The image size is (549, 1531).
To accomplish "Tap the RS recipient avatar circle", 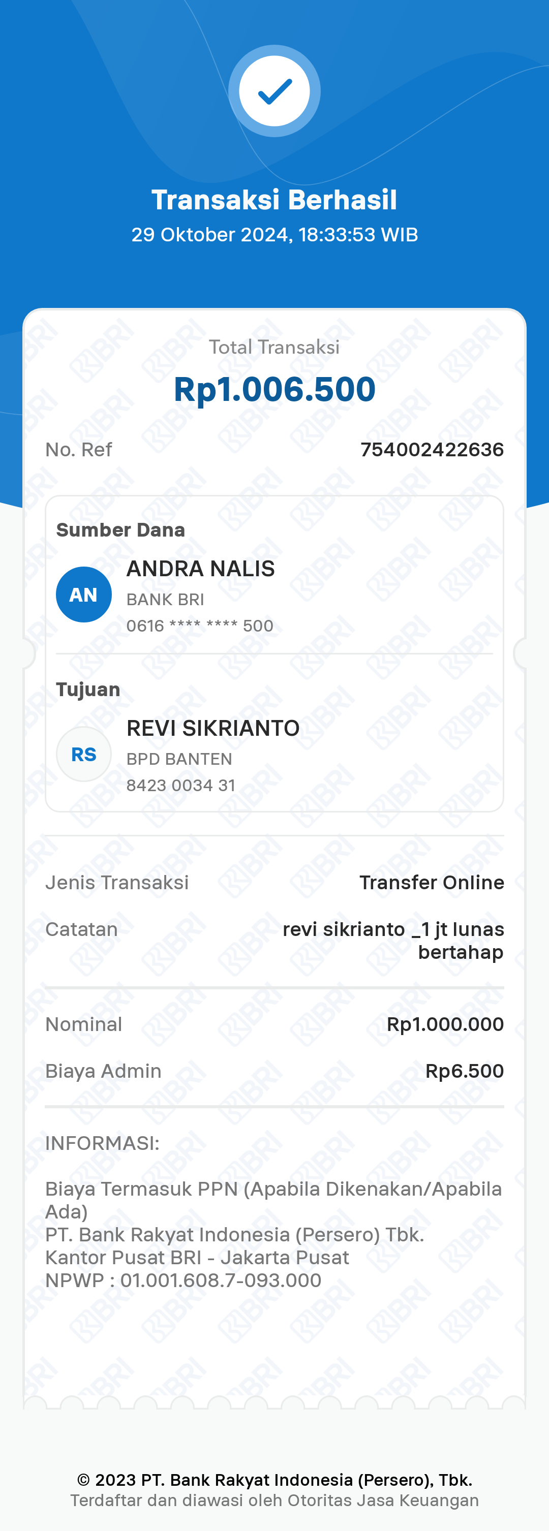I will [84, 754].
